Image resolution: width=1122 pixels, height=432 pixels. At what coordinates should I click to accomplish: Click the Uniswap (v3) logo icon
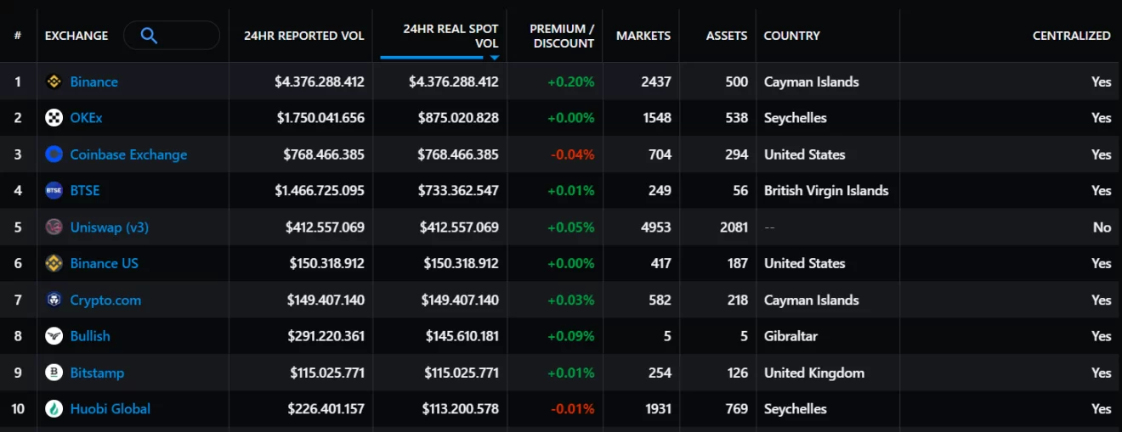point(54,227)
